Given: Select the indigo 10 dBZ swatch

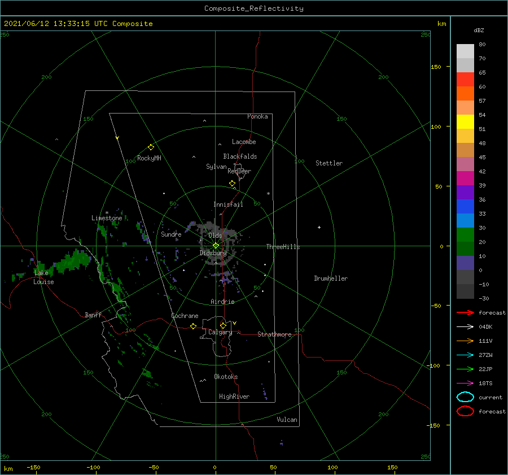Looking at the screenshot, I should tap(465, 263).
